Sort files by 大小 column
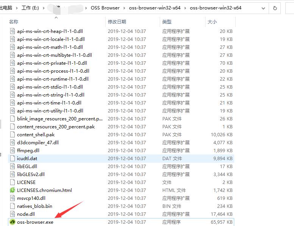Image resolution: width=294 pixels, height=226 pixels. click(x=212, y=22)
